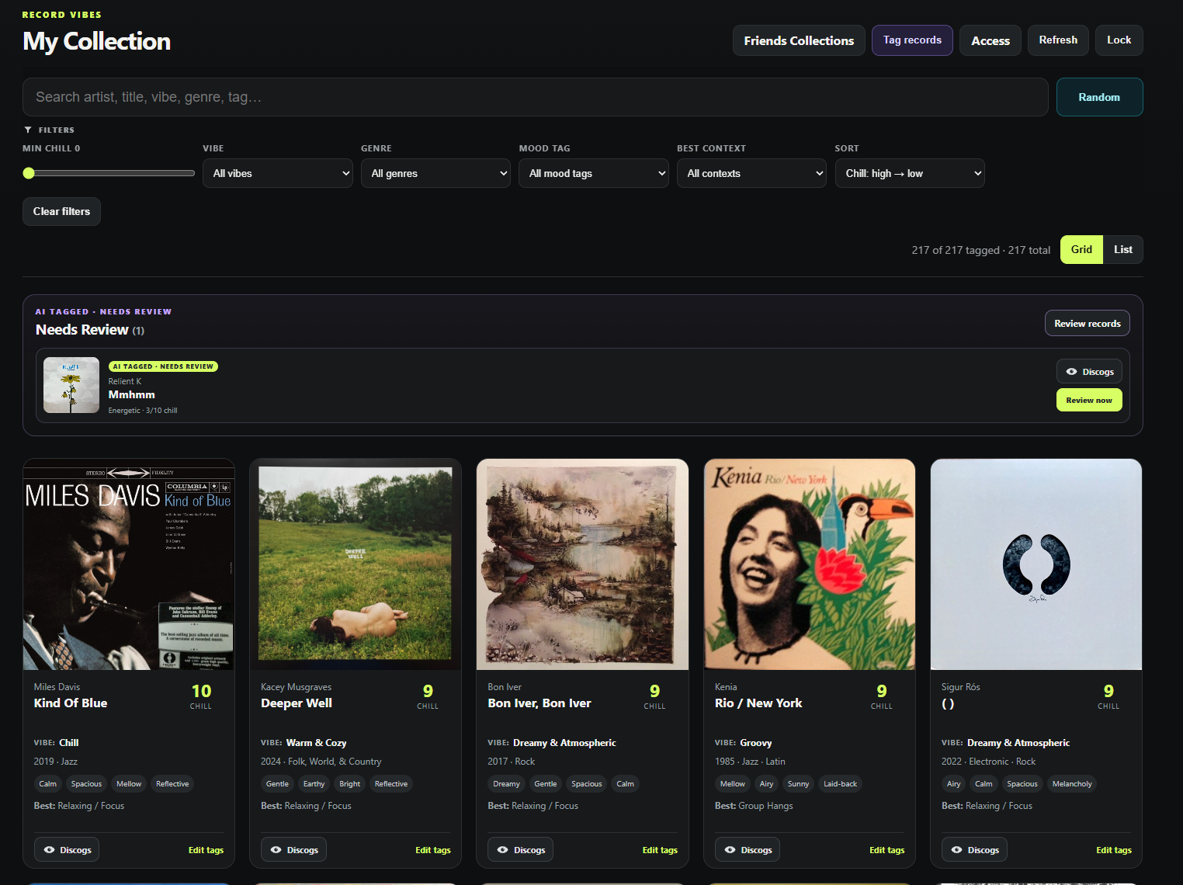Click the Earthy tag on Deeper Well

click(x=314, y=784)
